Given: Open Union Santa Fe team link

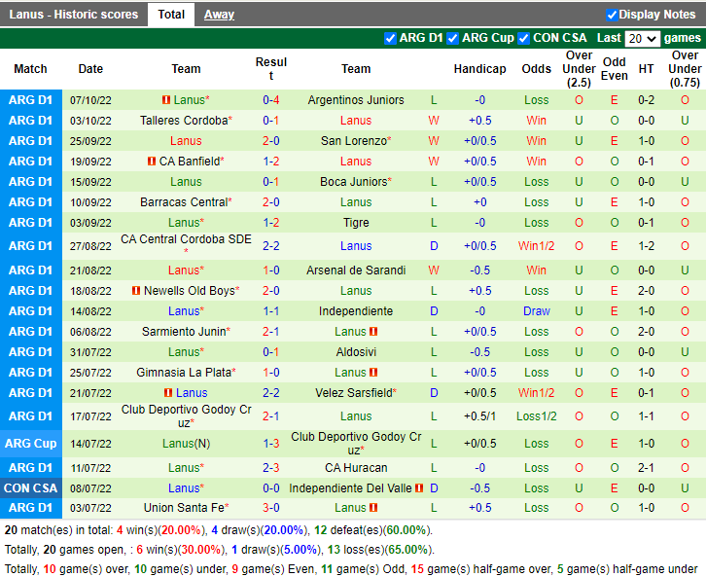Looking at the screenshot, I should pyautogui.click(x=184, y=508).
